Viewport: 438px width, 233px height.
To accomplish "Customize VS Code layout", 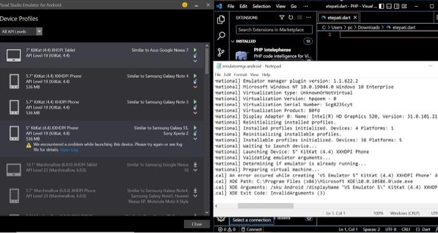I will (x=404, y=6).
